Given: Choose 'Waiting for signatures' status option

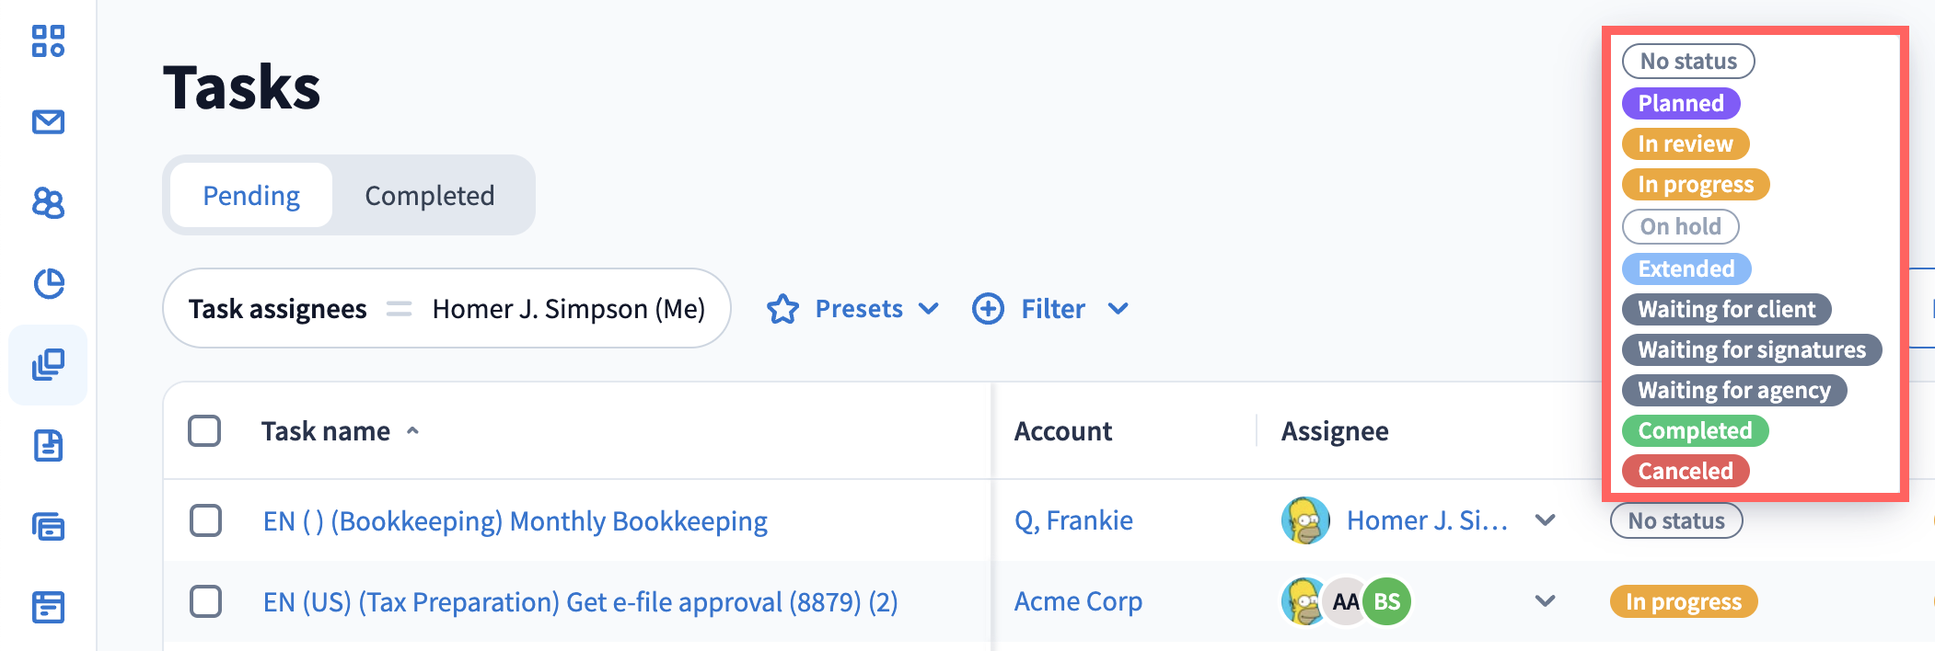Looking at the screenshot, I should (1751, 349).
